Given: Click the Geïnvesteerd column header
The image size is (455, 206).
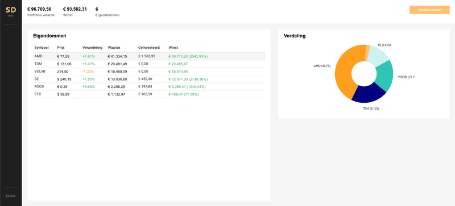Looking at the screenshot, I should pyautogui.click(x=149, y=48).
